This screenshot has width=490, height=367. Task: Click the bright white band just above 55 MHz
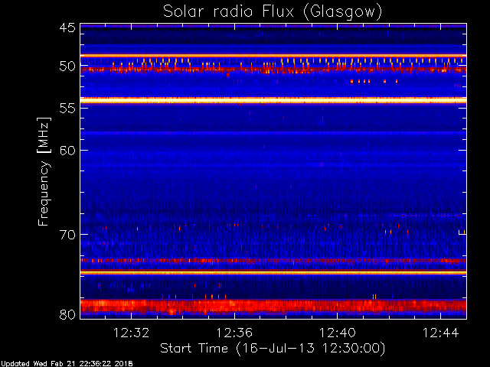click(273, 100)
